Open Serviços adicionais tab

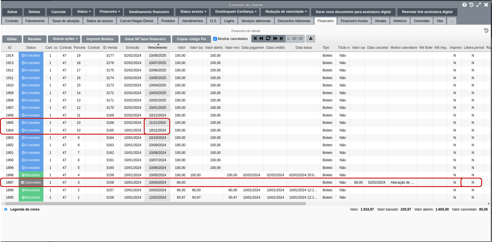(x=256, y=21)
